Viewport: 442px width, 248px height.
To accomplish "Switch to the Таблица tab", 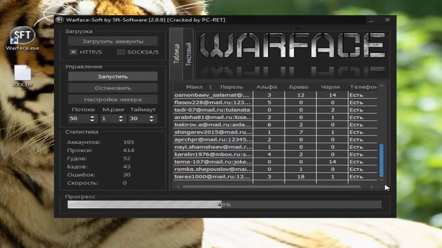I will (x=177, y=54).
